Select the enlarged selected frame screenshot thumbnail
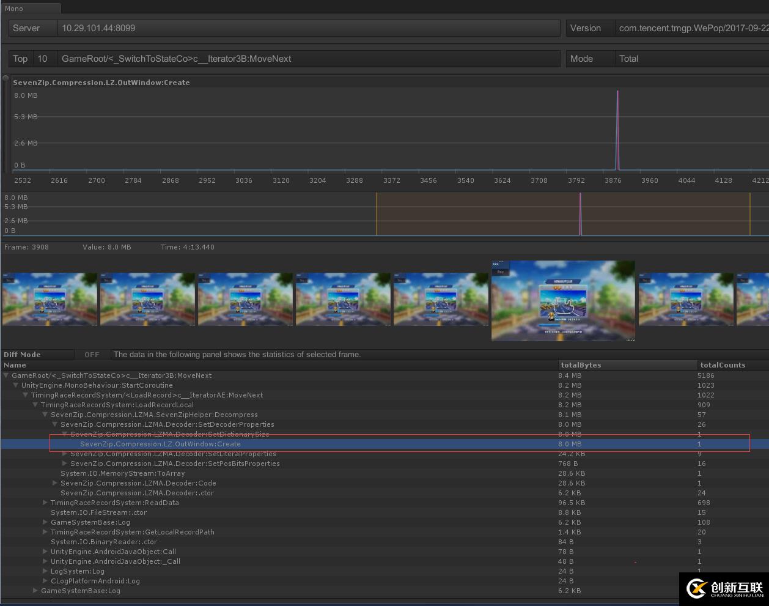Screen dimensions: 769x606 (563, 300)
